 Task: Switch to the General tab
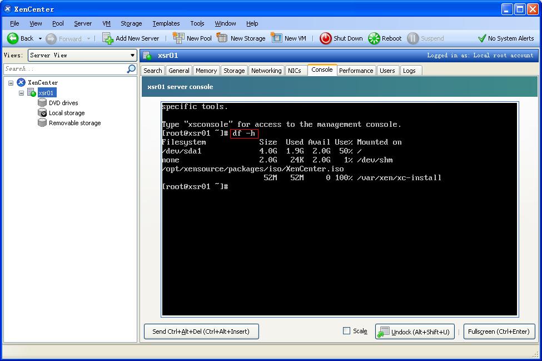coord(178,71)
